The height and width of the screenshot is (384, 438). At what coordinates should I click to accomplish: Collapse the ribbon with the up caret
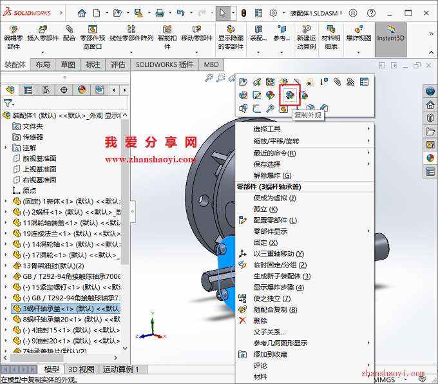pyautogui.click(x=432, y=53)
